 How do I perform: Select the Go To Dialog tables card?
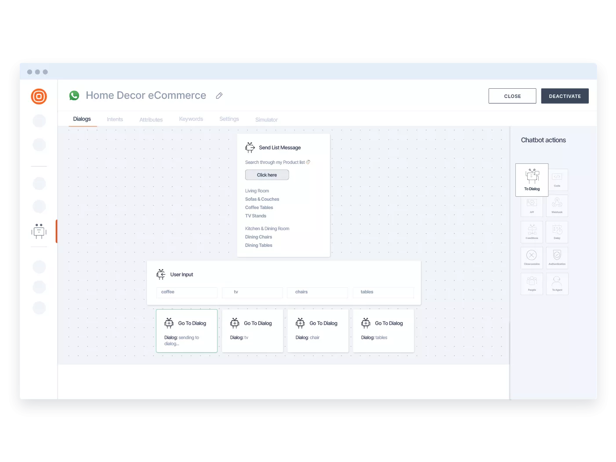coord(383,330)
